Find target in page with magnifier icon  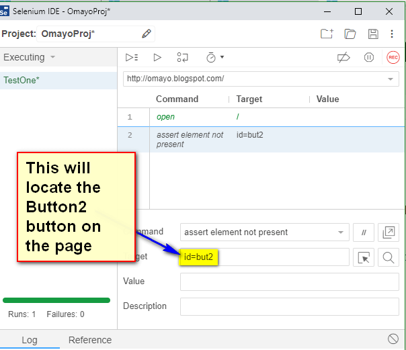(x=389, y=257)
